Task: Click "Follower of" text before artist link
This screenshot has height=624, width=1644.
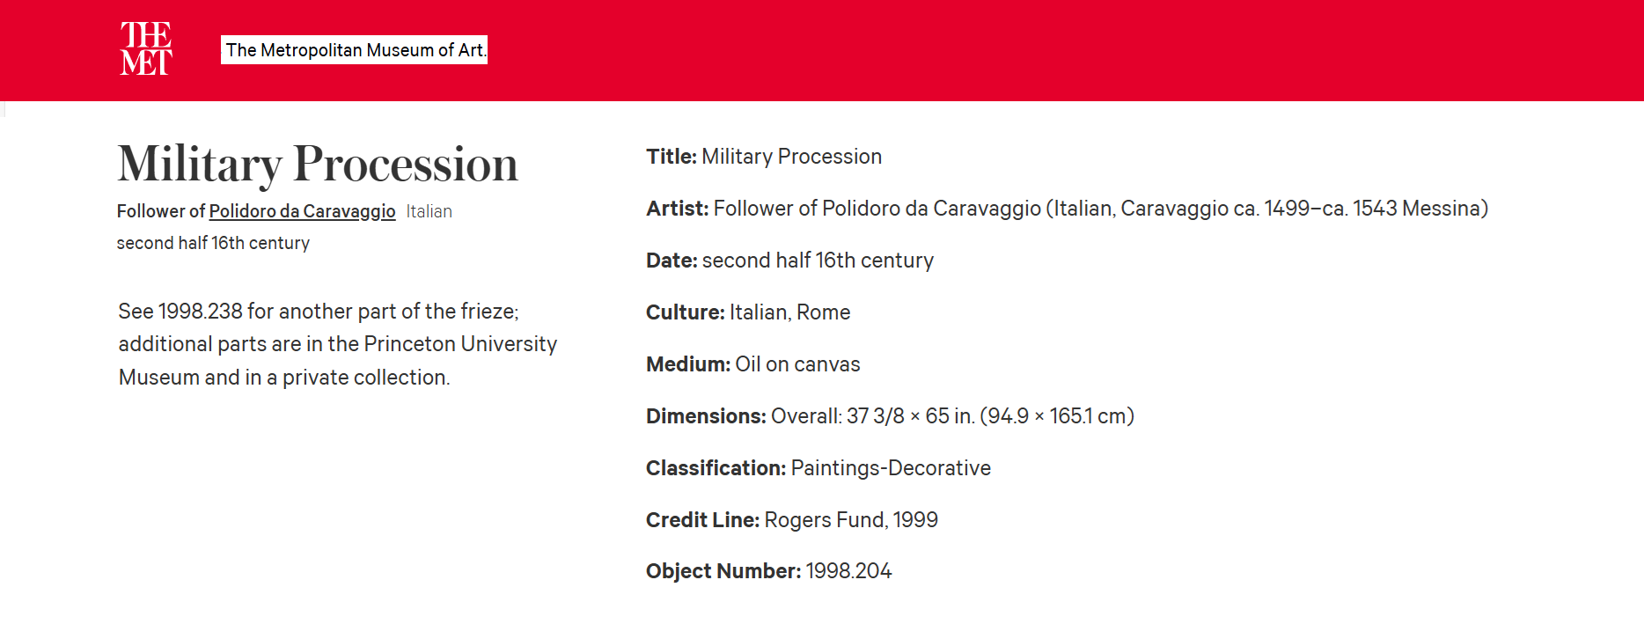Action: coord(161,211)
